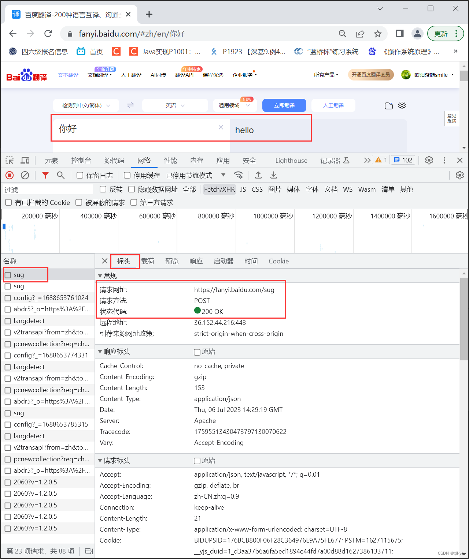This screenshot has height=559, width=469.
Task: Click the export HAR download icon
Action: 274,175
